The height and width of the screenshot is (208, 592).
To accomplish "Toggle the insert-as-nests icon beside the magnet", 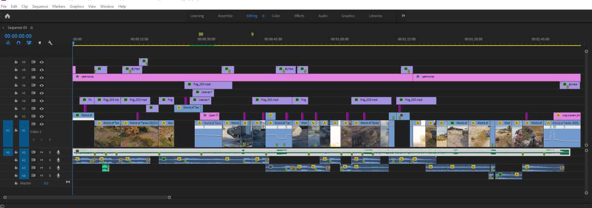I will pos(8,43).
